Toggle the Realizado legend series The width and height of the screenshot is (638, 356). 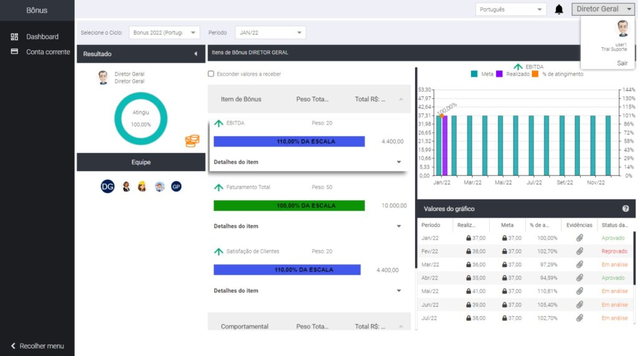coord(513,74)
